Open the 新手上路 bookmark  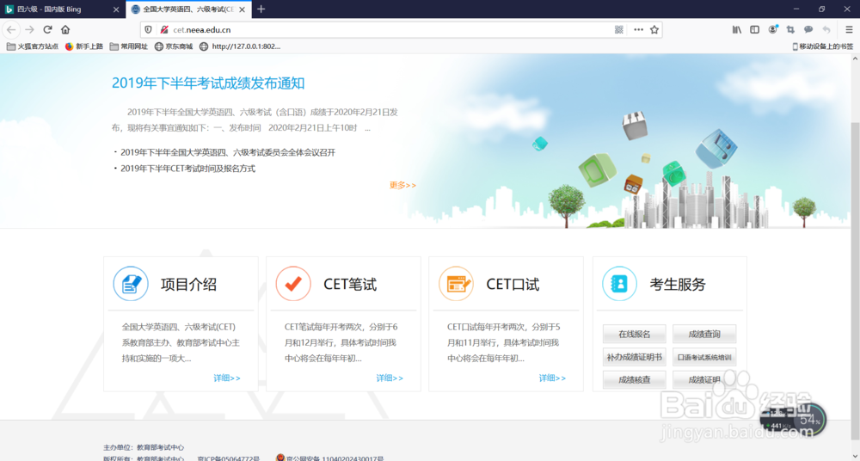coord(84,46)
